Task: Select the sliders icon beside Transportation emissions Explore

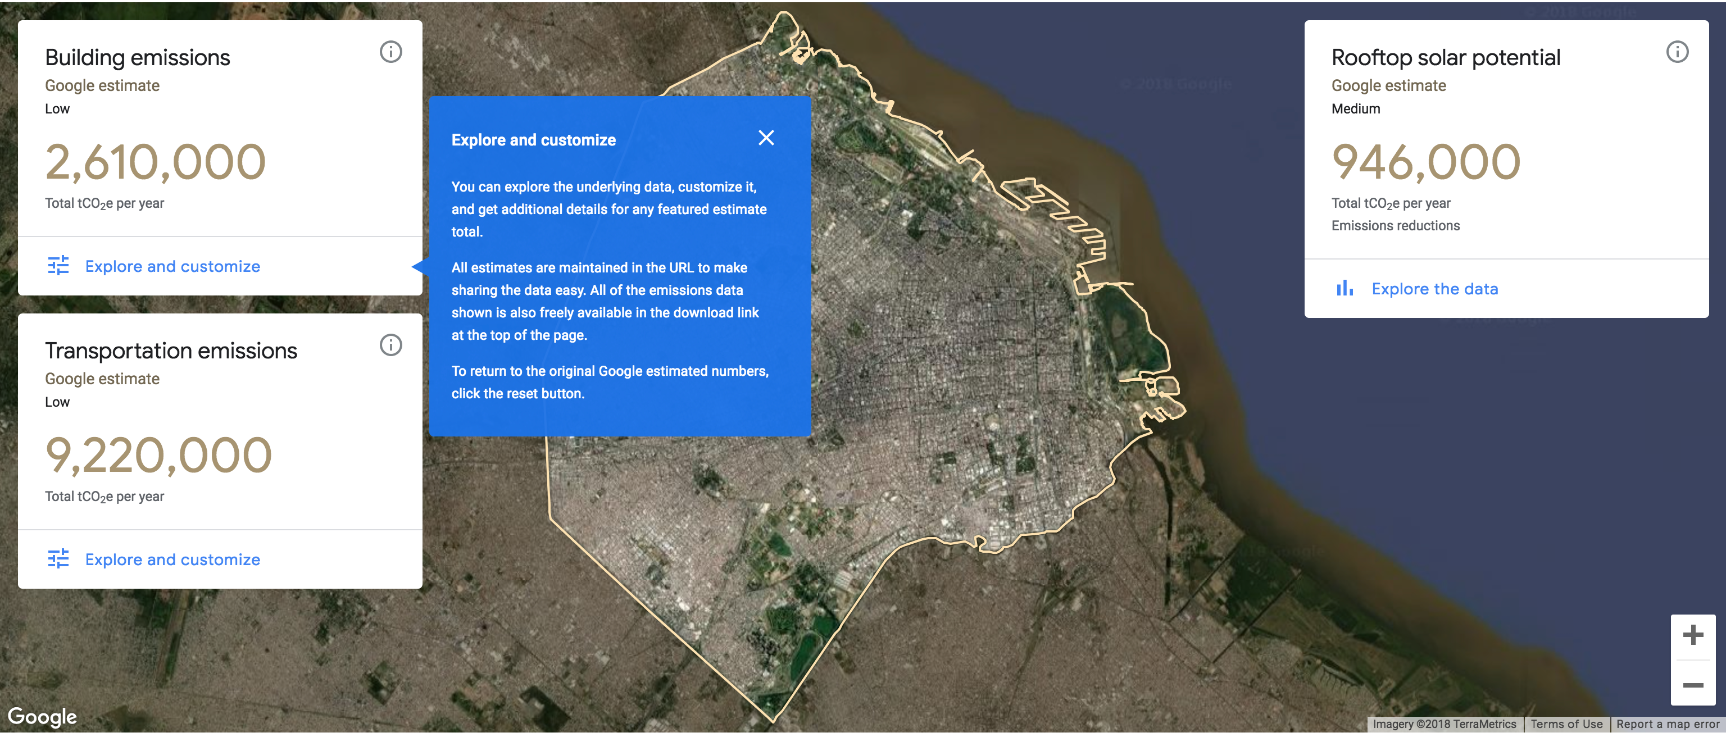Action: tap(59, 559)
